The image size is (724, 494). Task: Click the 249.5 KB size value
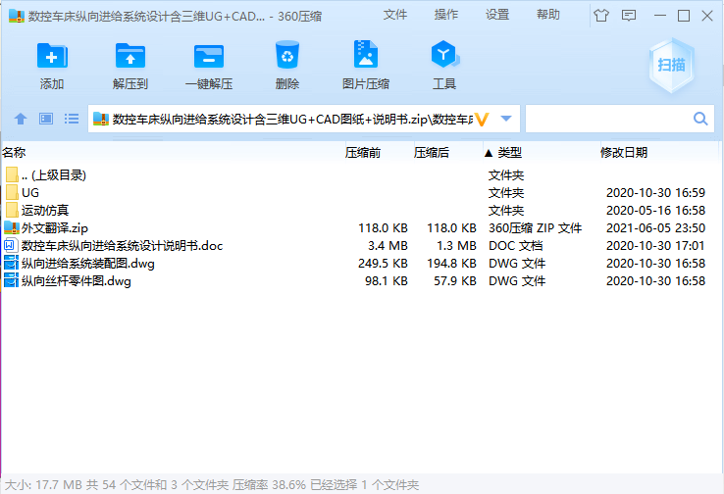383,264
